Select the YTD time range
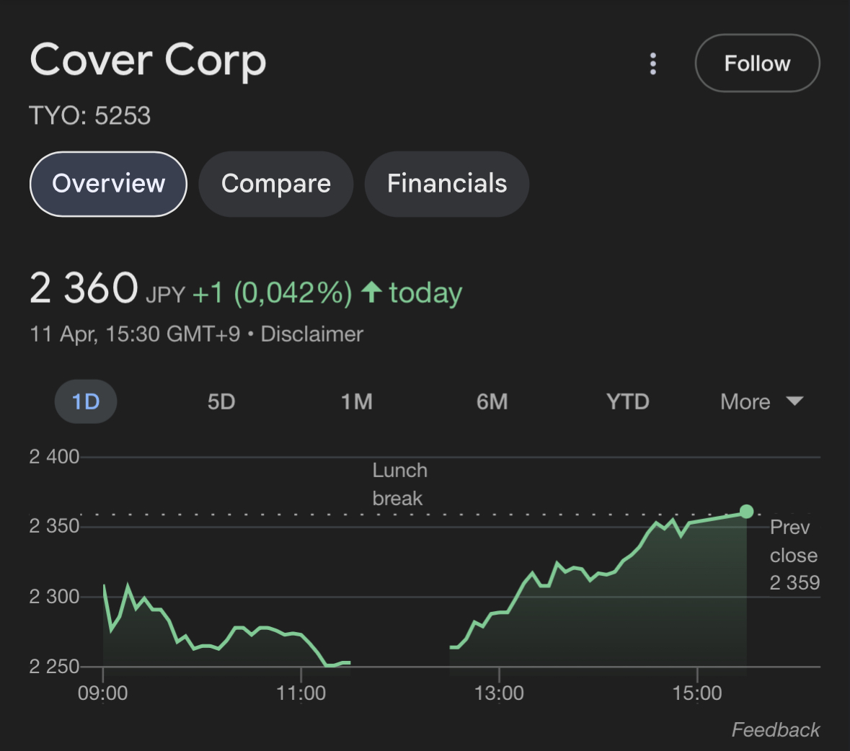The height and width of the screenshot is (751, 850). 628,401
